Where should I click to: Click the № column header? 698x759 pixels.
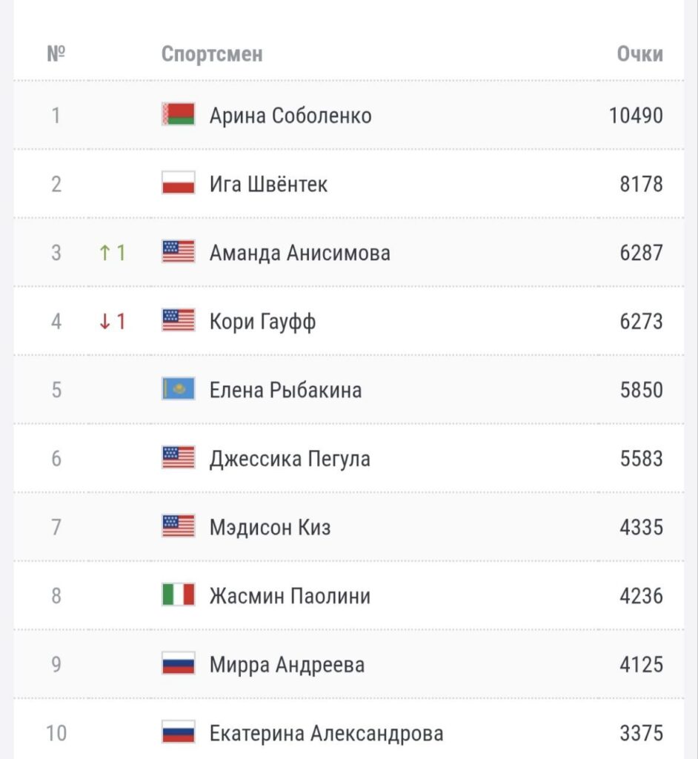(56, 54)
